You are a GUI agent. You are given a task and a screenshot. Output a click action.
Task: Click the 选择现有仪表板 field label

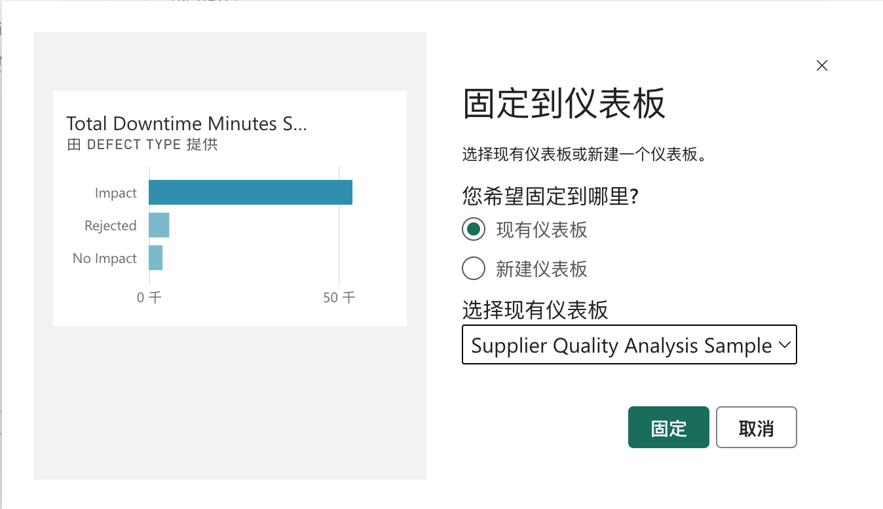(535, 309)
